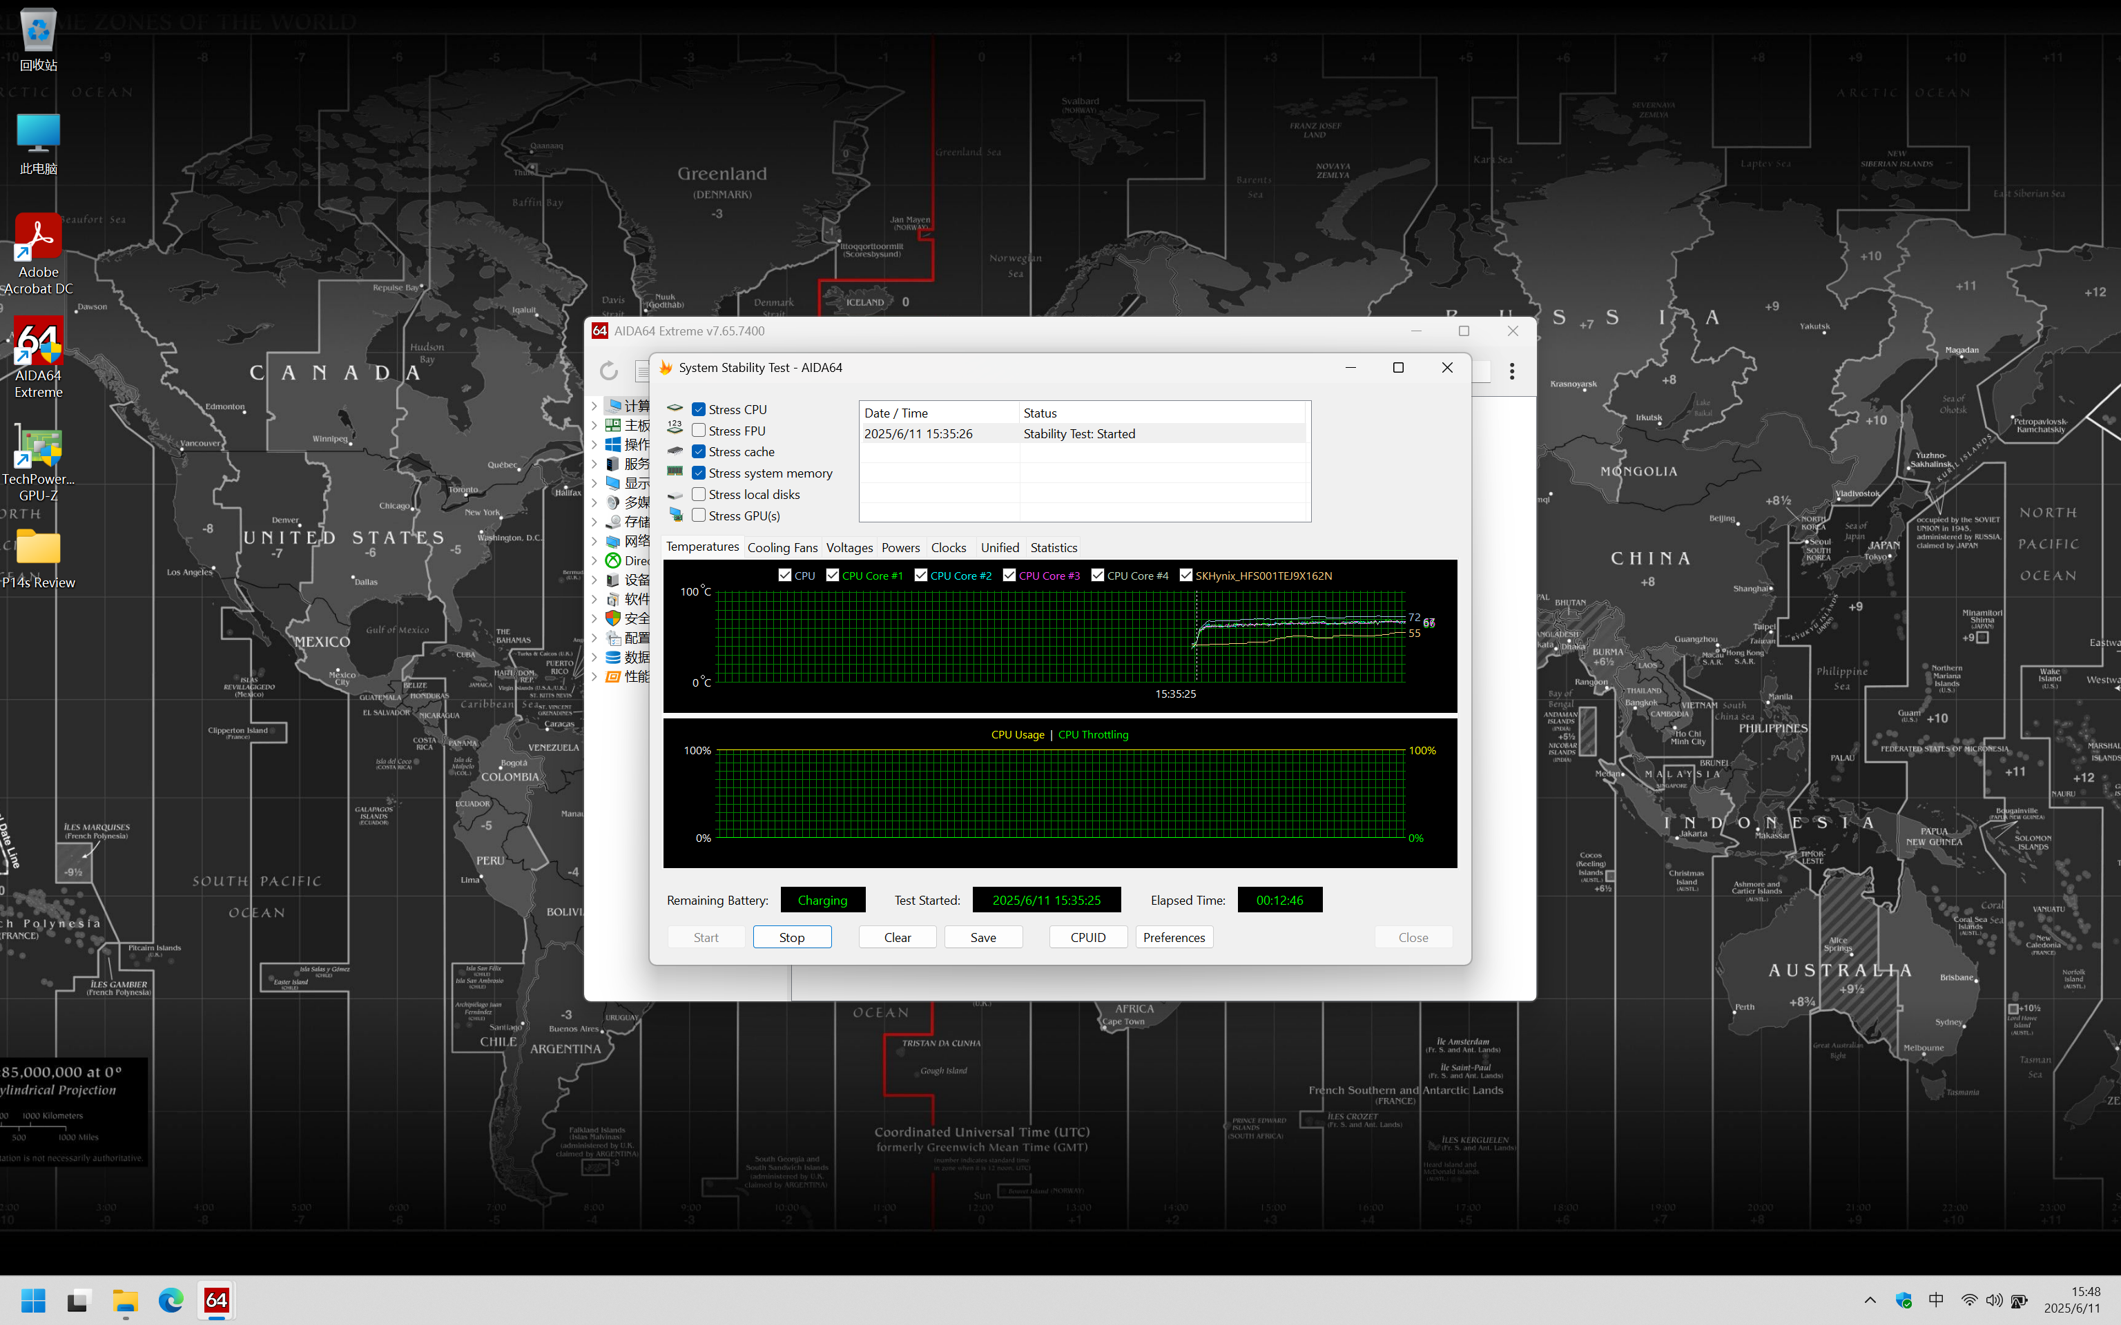Open Wi-Fi network tray icon
Image resolution: width=2121 pixels, height=1325 pixels.
point(1968,1300)
